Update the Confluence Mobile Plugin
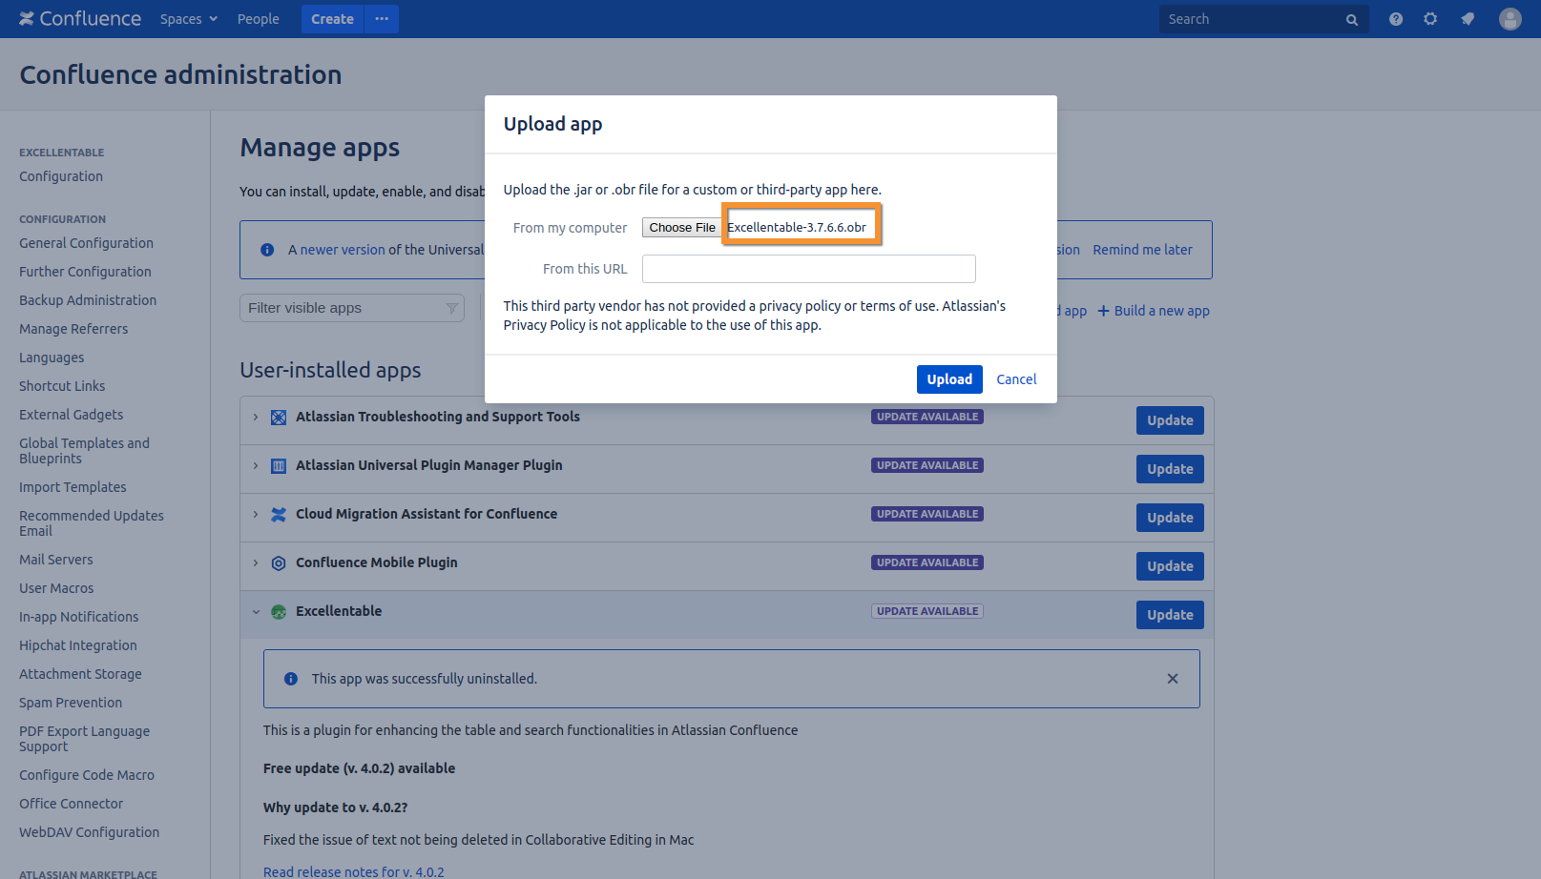Image resolution: width=1541 pixels, height=879 pixels. click(1170, 566)
